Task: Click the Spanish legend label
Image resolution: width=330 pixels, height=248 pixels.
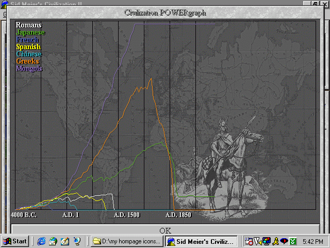Action: click(x=28, y=47)
